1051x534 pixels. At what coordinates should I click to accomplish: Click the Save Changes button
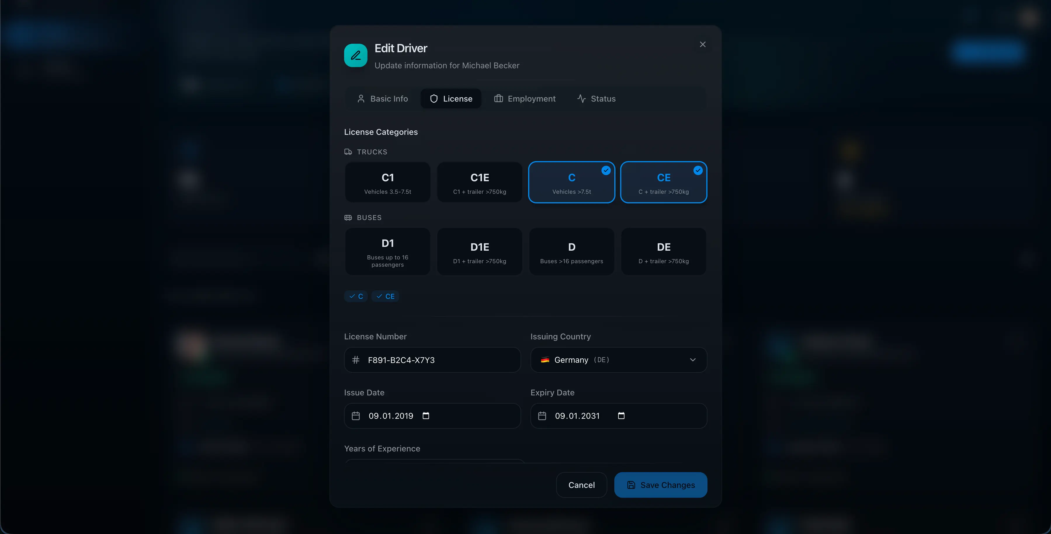click(660, 485)
